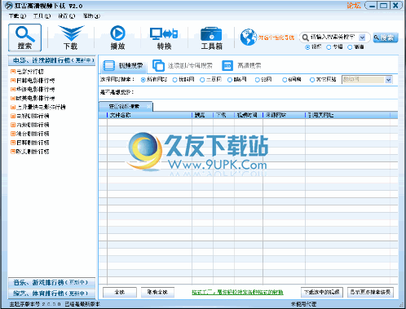The image size is (406, 309).
Task: Sort by 来源网站 column header
Action: click(284, 115)
